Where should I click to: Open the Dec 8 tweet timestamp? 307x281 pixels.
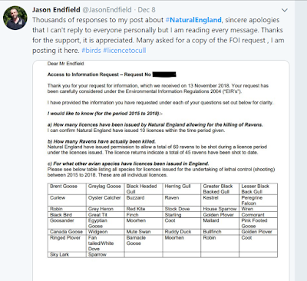click(x=147, y=10)
